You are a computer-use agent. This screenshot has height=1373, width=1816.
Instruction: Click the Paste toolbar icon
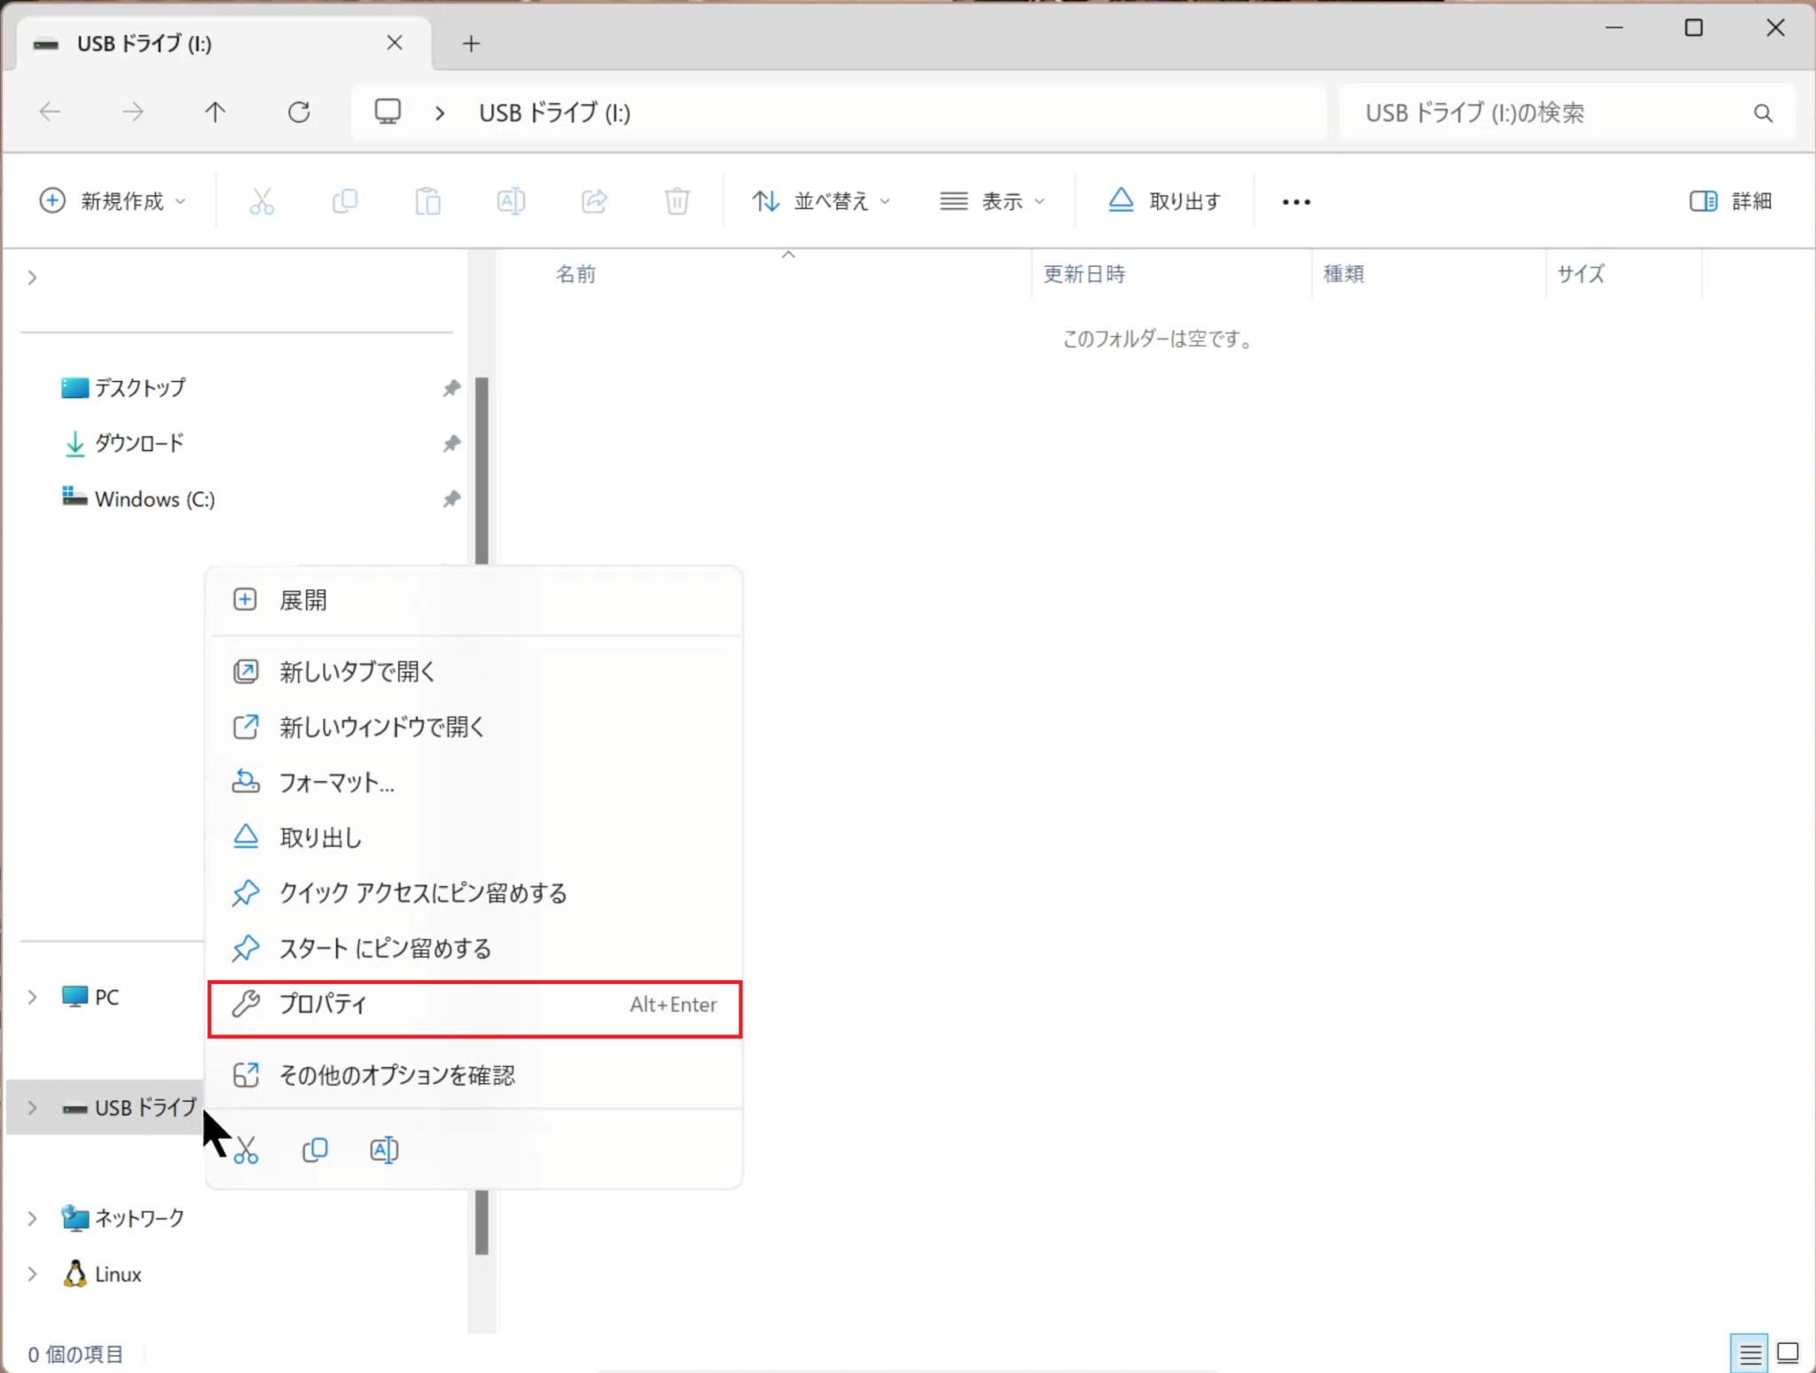[428, 201]
